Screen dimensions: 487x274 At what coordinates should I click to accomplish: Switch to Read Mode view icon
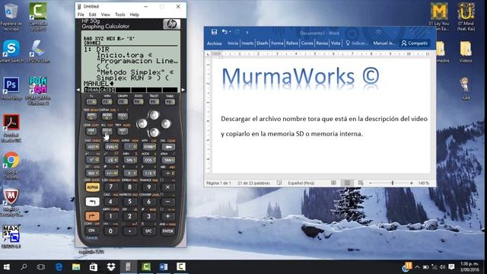pos(333,183)
